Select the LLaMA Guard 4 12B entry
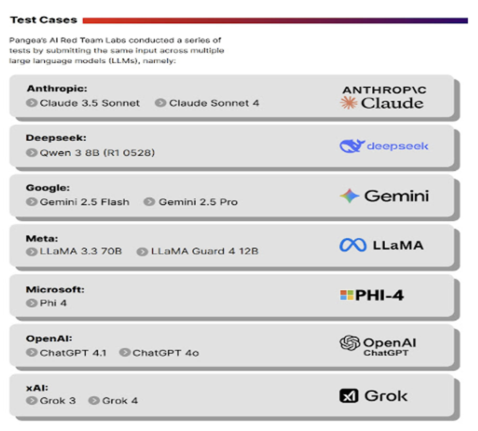 click(205, 251)
